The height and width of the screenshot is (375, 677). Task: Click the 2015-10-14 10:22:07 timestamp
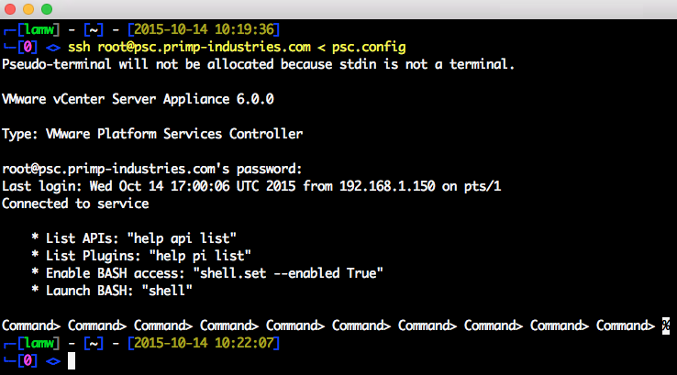click(204, 343)
